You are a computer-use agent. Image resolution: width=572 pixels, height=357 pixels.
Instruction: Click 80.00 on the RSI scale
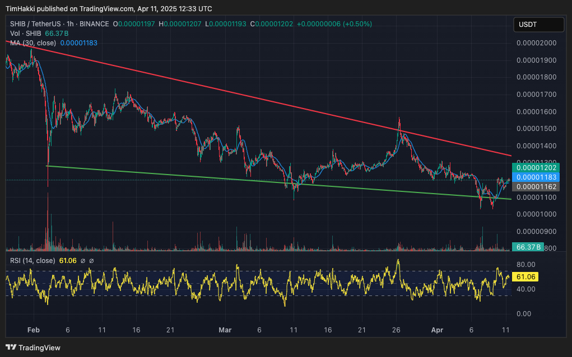pos(526,265)
